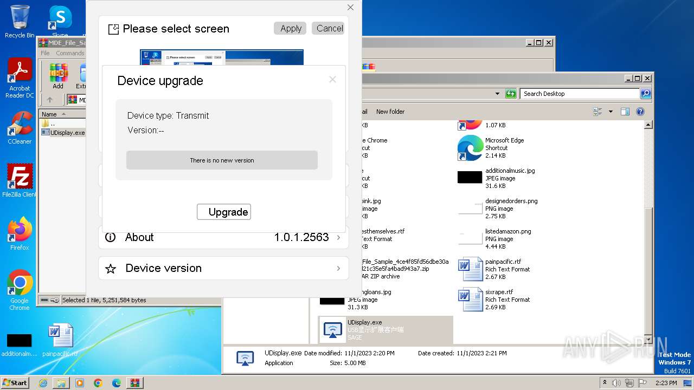Open File Explorer taskbar button

[61, 383]
